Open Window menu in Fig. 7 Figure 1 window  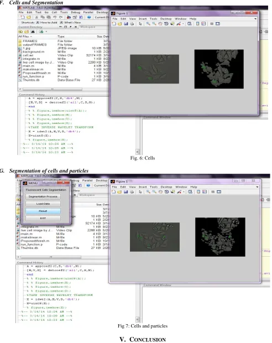181,187
